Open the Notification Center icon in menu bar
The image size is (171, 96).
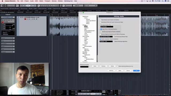[168, 1]
